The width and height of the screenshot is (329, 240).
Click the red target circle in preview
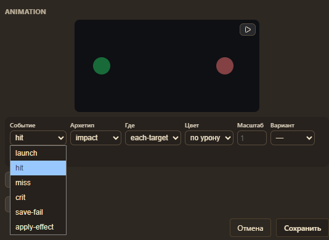(x=225, y=66)
